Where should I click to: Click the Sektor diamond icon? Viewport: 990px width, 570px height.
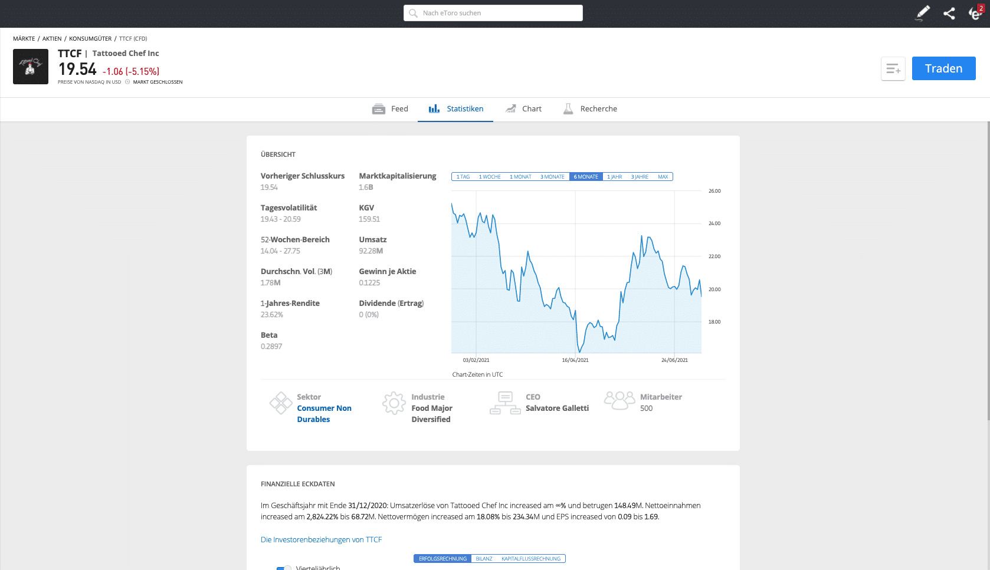point(281,403)
